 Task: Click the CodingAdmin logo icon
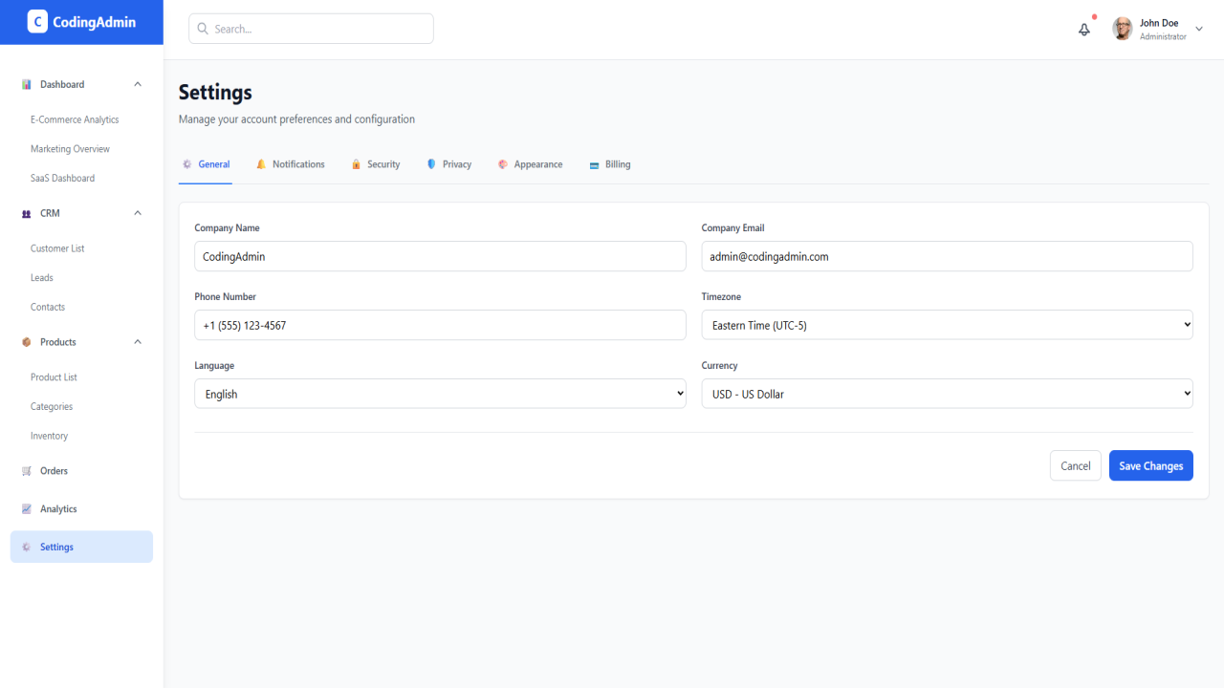click(37, 22)
